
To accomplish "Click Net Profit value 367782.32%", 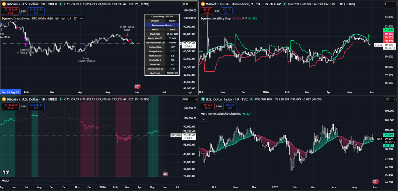I will coord(172,73).
